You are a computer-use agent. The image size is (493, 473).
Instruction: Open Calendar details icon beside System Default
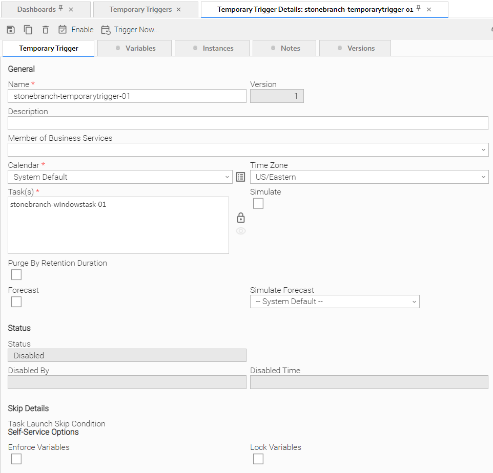(241, 177)
